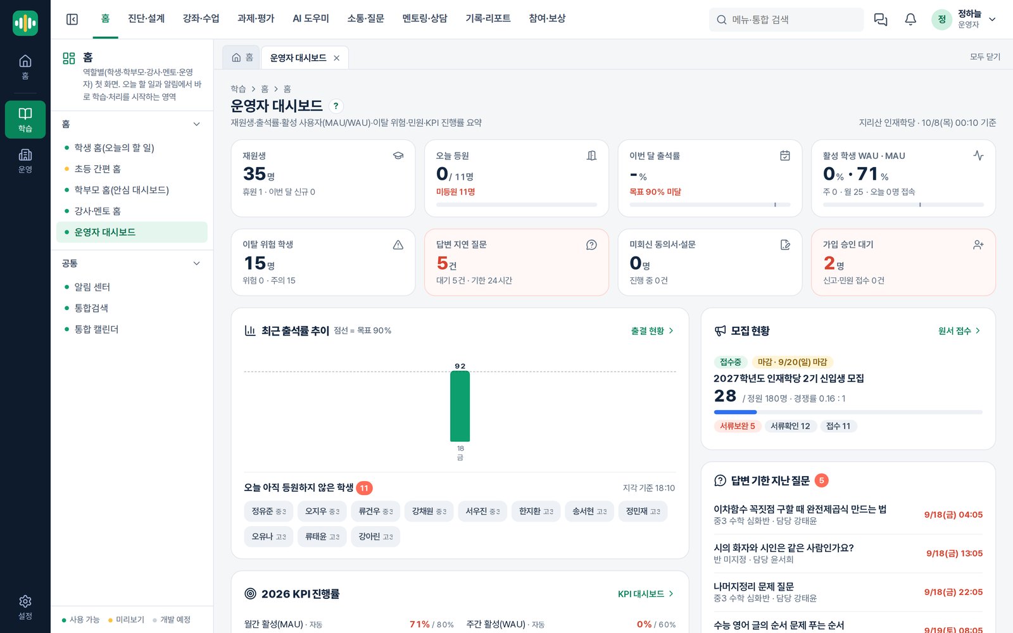Click the 오늘 등원 progress bar
Image resolution: width=1013 pixels, height=633 pixels.
pos(516,204)
